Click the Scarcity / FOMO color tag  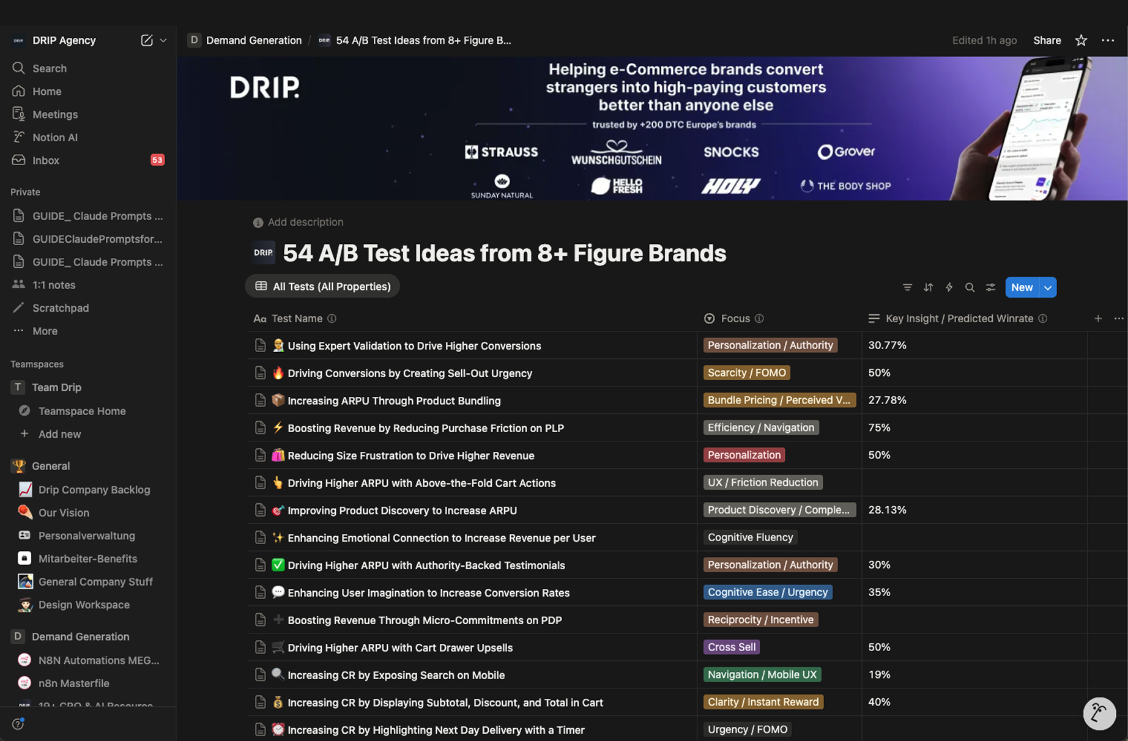pos(746,373)
